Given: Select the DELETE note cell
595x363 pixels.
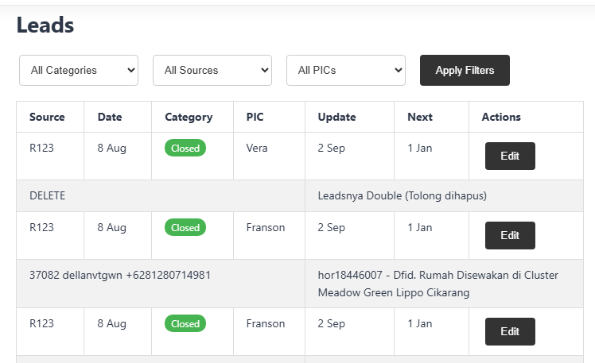Looking at the screenshot, I should coord(48,195).
